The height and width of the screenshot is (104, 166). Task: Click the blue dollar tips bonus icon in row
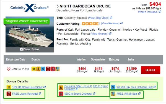(x=43, y=69)
